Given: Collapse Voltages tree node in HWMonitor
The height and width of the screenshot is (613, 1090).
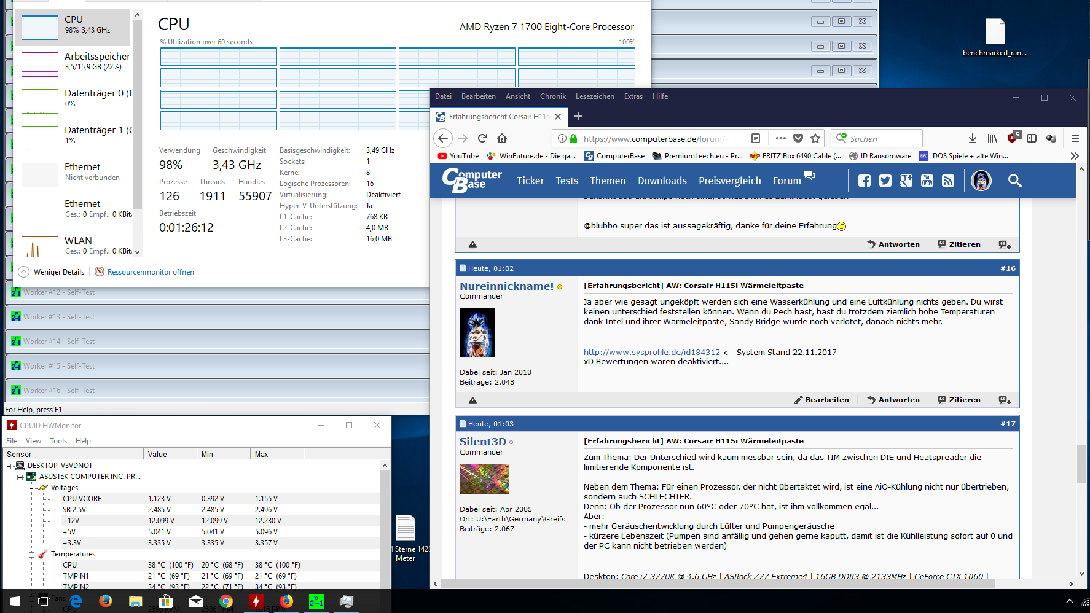Looking at the screenshot, I should tap(31, 488).
